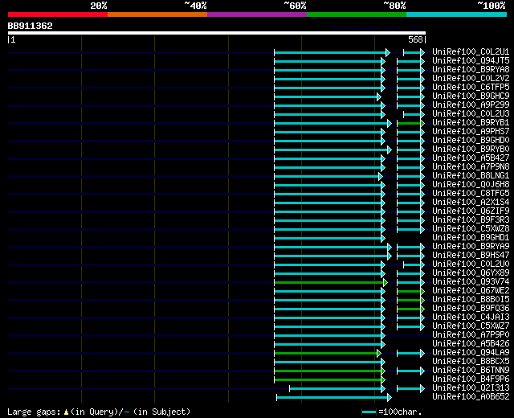Open hit UniRef100_Q94JT5
The height and width of the screenshot is (418, 514).
pyautogui.click(x=471, y=61)
